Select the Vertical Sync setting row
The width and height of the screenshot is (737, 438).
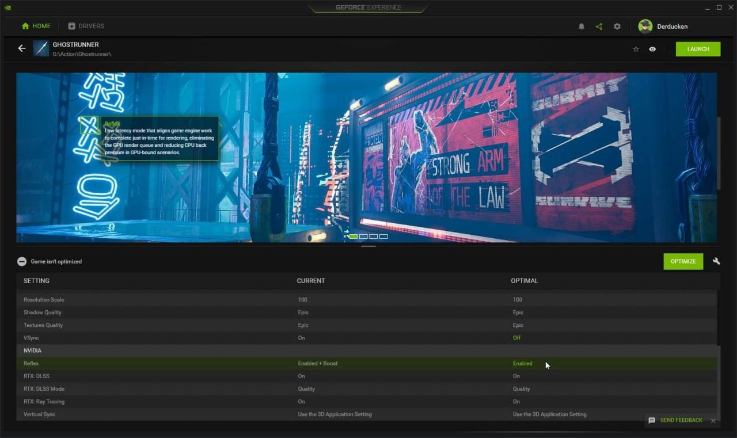tap(367, 414)
